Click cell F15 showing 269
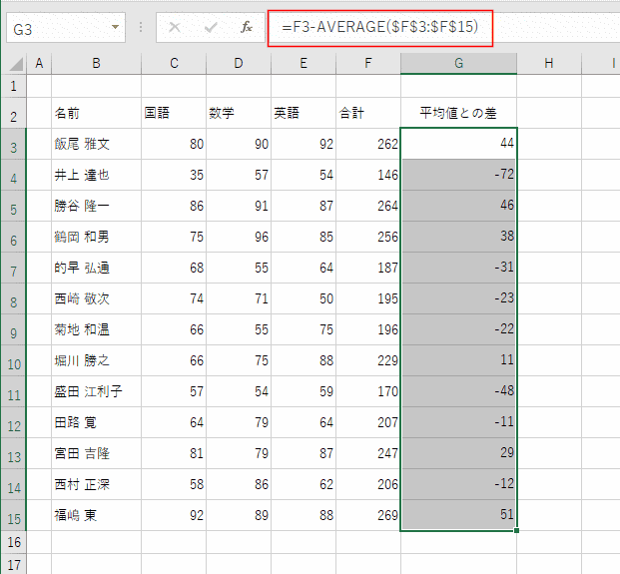This screenshot has width=620, height=574. [367, 517]
